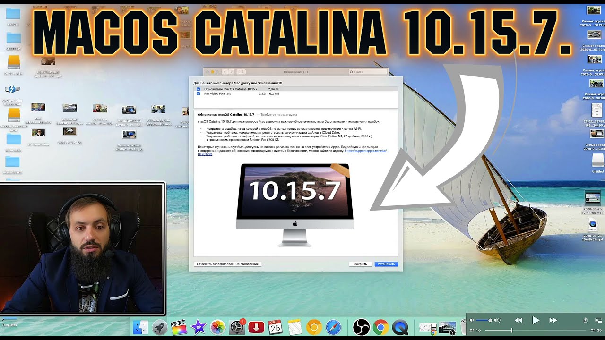Click 'Обновление macOS Catalina 10.15.7' row text
The width and height of the screenshot is (605, 340).
click(x=231, y=89)
